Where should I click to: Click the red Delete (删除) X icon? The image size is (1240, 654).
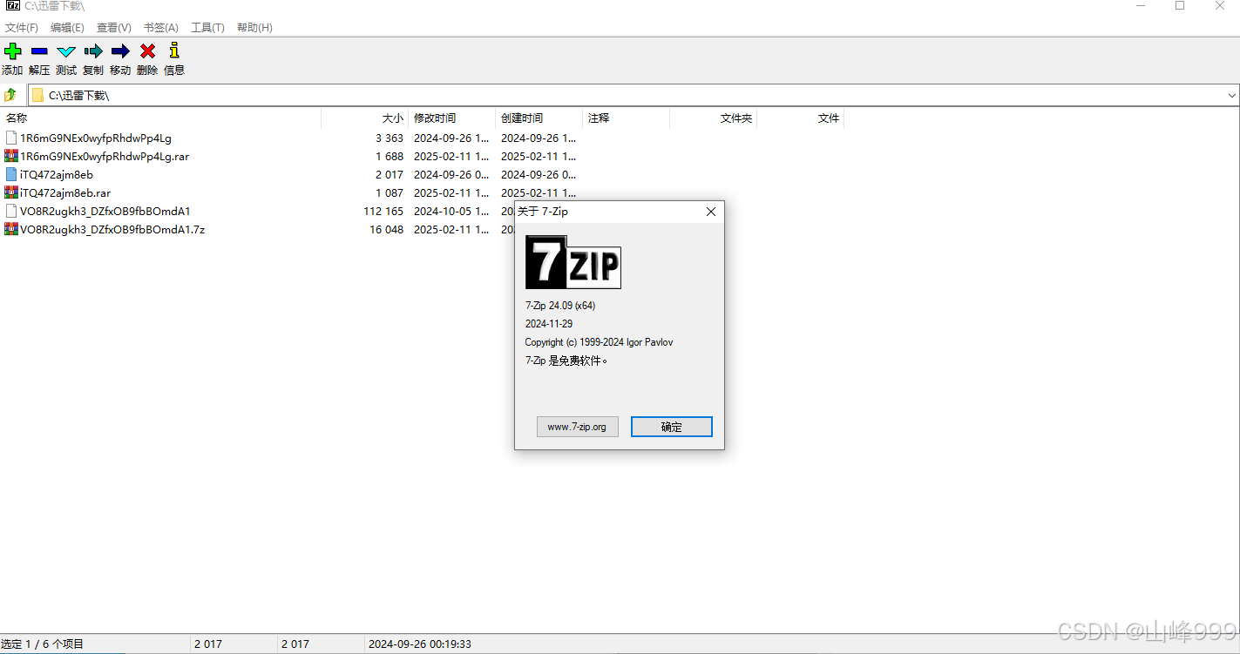click(147, 51)
